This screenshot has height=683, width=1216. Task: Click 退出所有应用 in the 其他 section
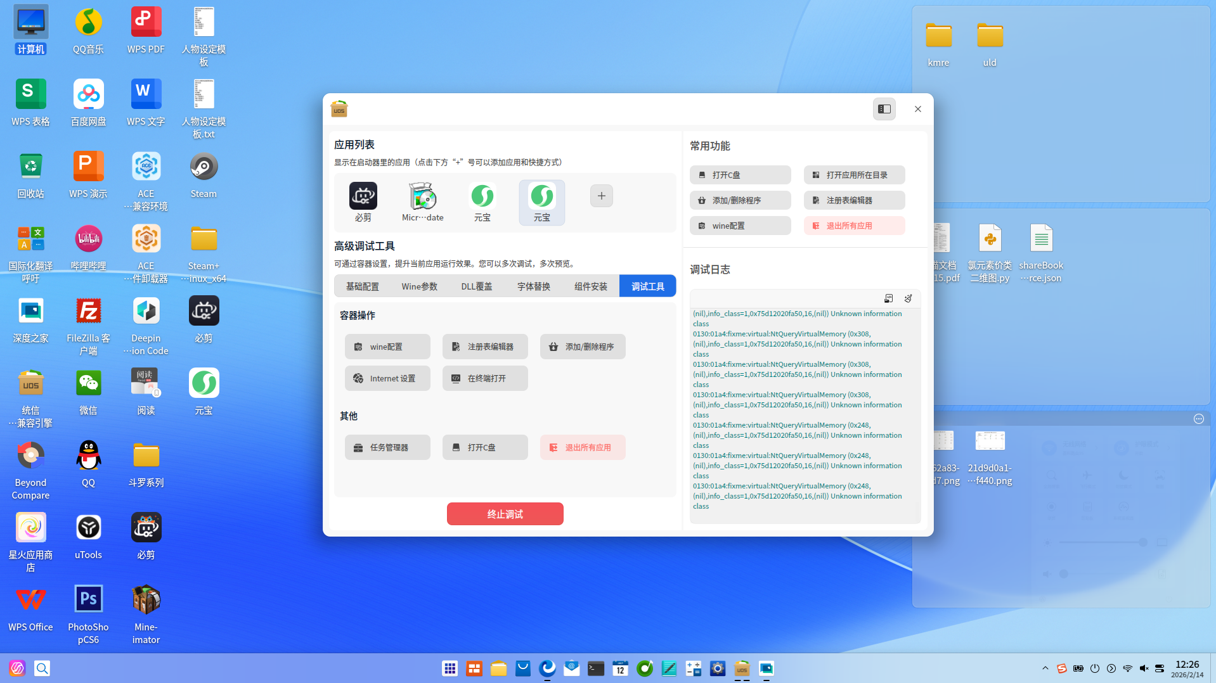tap(583, 447)
